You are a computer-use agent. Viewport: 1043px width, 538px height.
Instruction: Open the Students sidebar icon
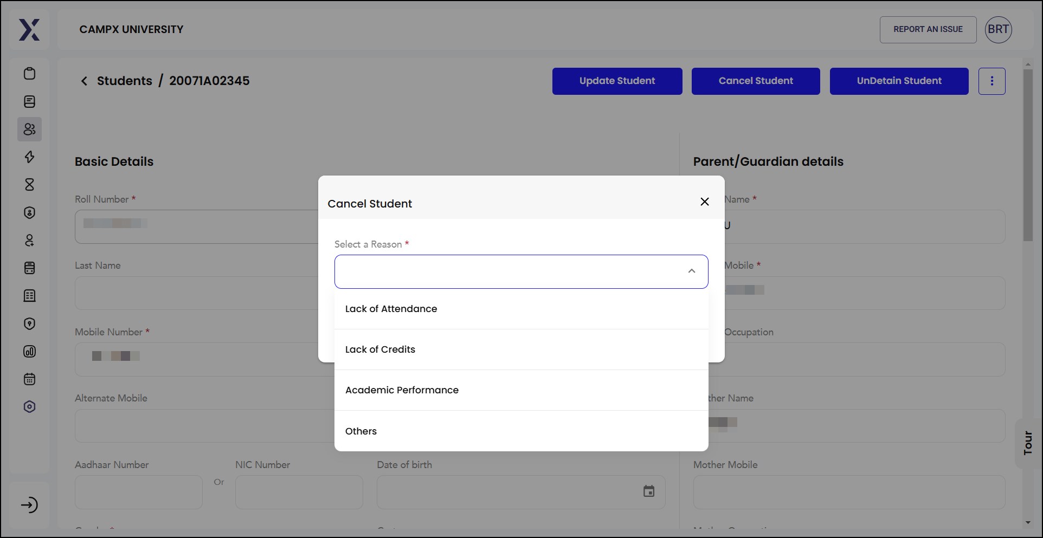click(x=30, y=129)
